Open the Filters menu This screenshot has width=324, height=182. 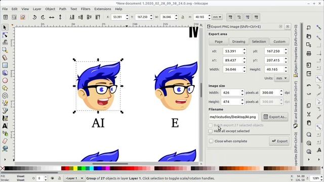pyautogui.click(x=86, y=9)
